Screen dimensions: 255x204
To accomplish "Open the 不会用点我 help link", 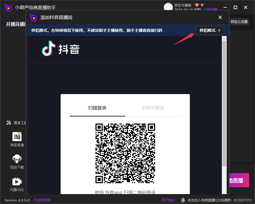I will [42, 200].
